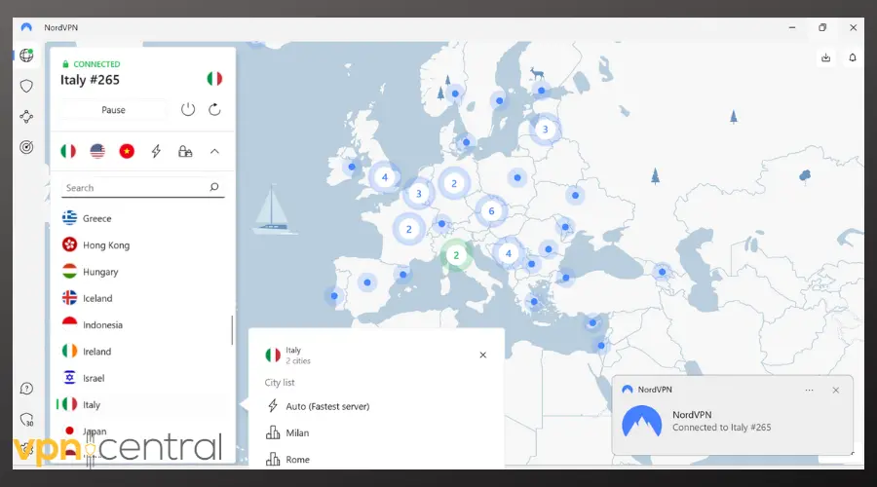877x487 pixels.
Task: Select the United States flag shortcut
Action: [97, 151]
